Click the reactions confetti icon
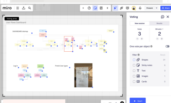This screenshot has width=171, height=103. (x=121, y=8)
